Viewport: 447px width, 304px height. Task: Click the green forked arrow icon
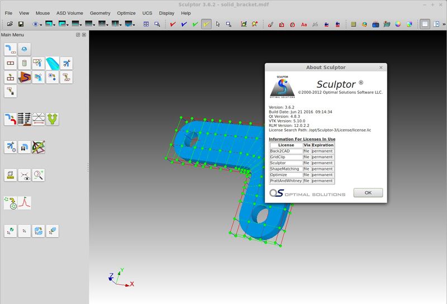tap(53, 119)
